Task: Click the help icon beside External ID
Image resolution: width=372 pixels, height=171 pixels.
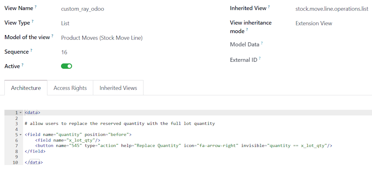Action: point(260,58)
